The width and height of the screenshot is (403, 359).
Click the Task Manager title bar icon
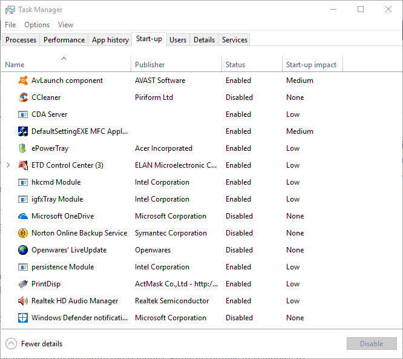click(10, 10)
